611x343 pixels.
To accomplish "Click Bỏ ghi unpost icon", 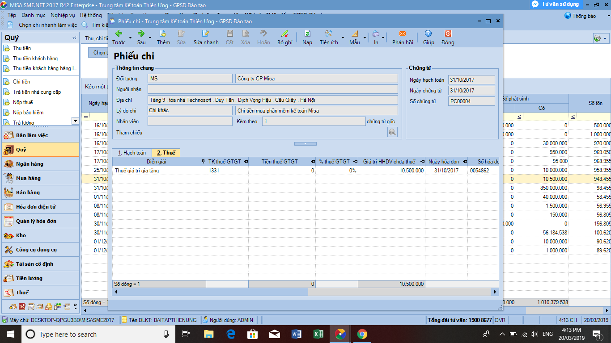I will 284,33.
